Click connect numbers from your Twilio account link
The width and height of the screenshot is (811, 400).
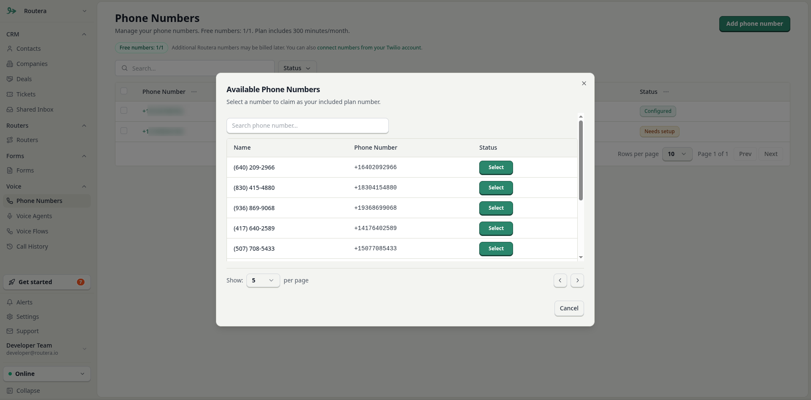[x=369, y=48]
